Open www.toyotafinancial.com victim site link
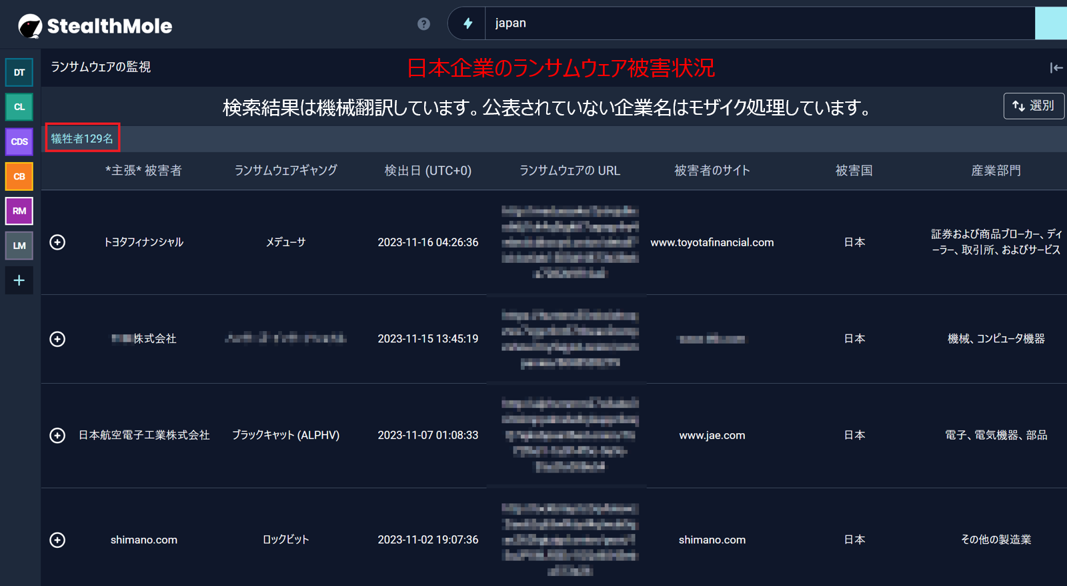The image size is (1067, 586). (x=712, y=243)
